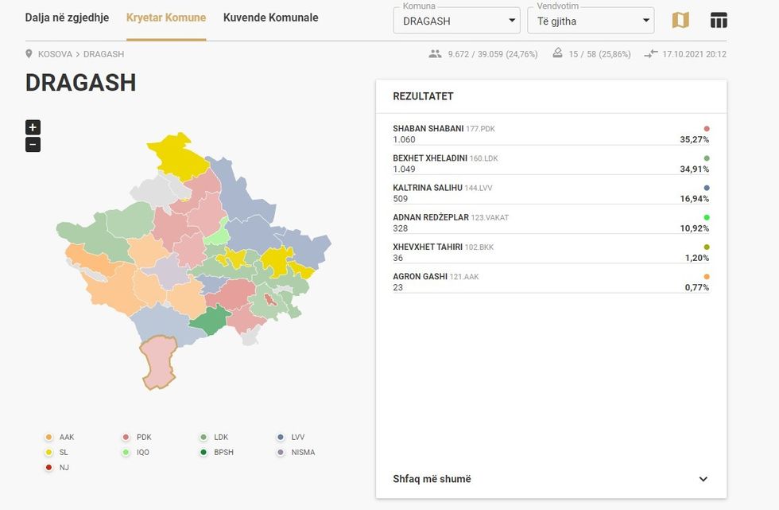This screenshot has width=779, height=510.
Task: Switch to Kuvende Komunale tab
Action: point(270,18)
